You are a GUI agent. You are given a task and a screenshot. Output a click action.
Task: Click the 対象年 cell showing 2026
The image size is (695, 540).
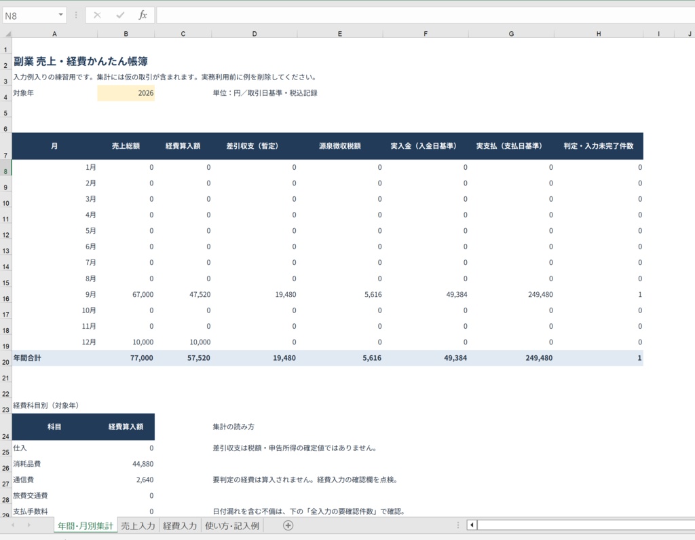[126, 93]
